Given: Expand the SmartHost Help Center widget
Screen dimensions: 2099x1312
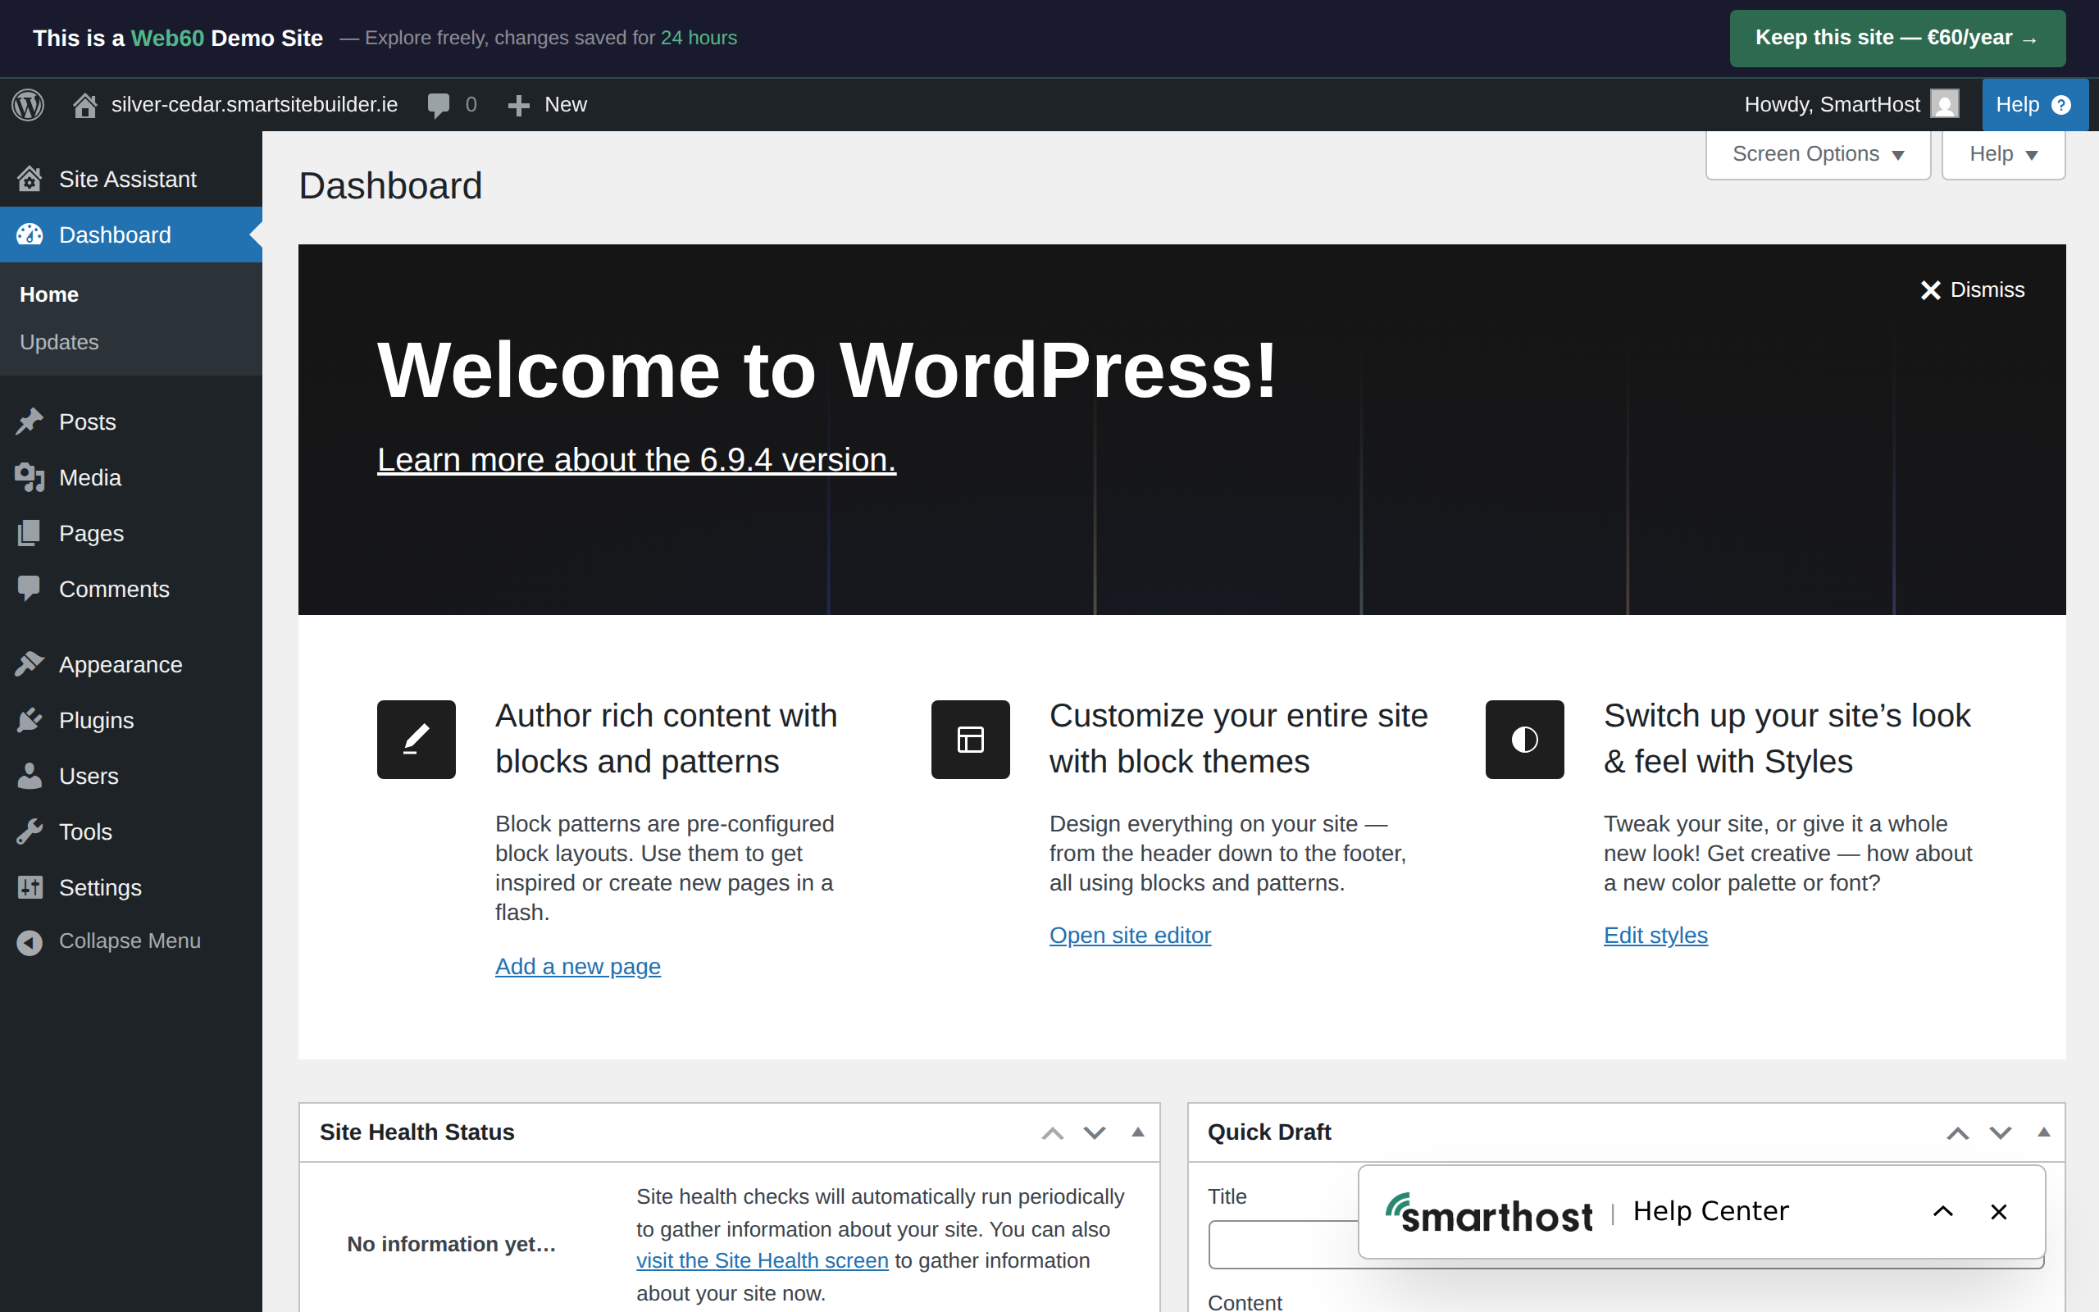Looking at the screenshot, I should (x=1943, y=1211).
